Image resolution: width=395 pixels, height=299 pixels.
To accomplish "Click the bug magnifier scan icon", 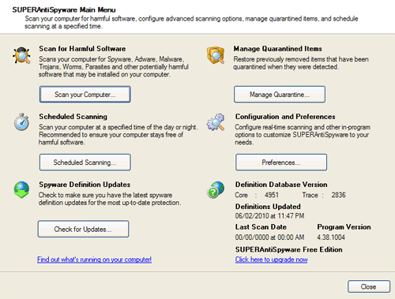I will point(21,55).
